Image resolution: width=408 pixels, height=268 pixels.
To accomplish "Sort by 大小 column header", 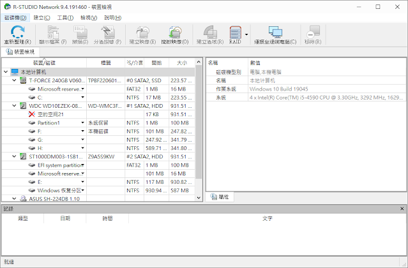I will coord(182,63).
